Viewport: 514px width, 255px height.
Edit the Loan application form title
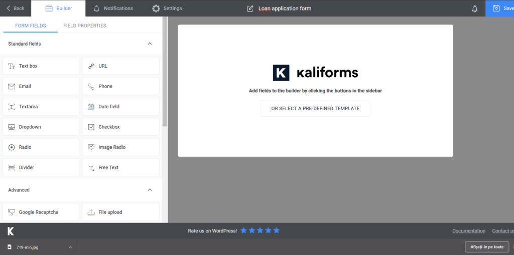point(285,9)
